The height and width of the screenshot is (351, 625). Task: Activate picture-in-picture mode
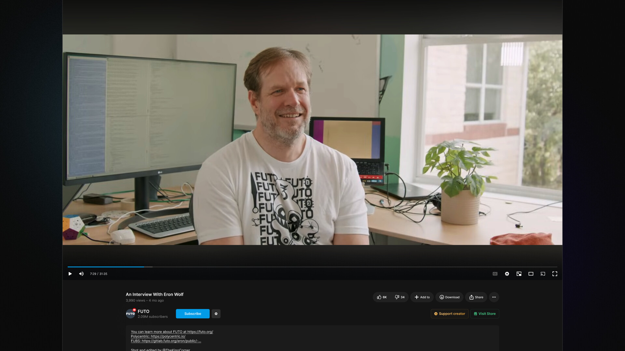[x=519, y=274]
